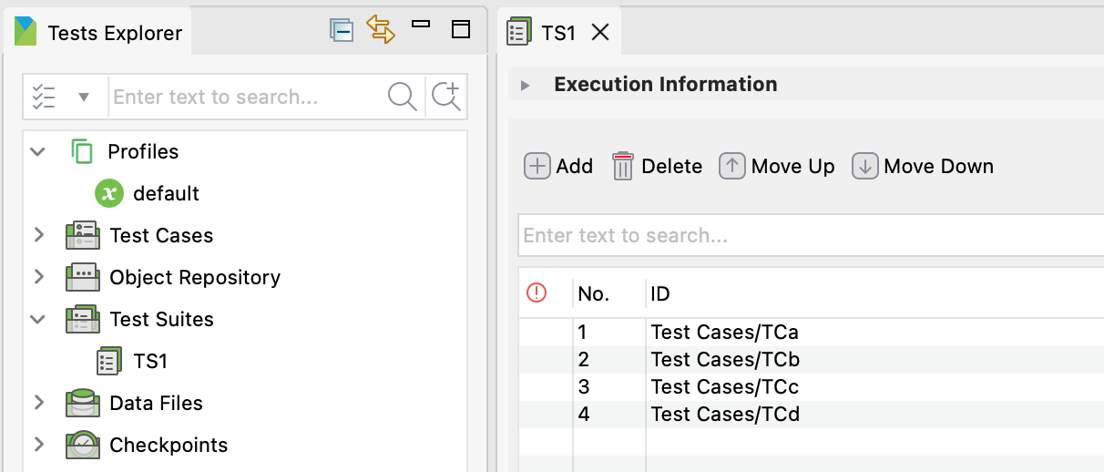Collapse the Test Suites folder
This screenshot has height=472, width=1104.
click(38, 319)
